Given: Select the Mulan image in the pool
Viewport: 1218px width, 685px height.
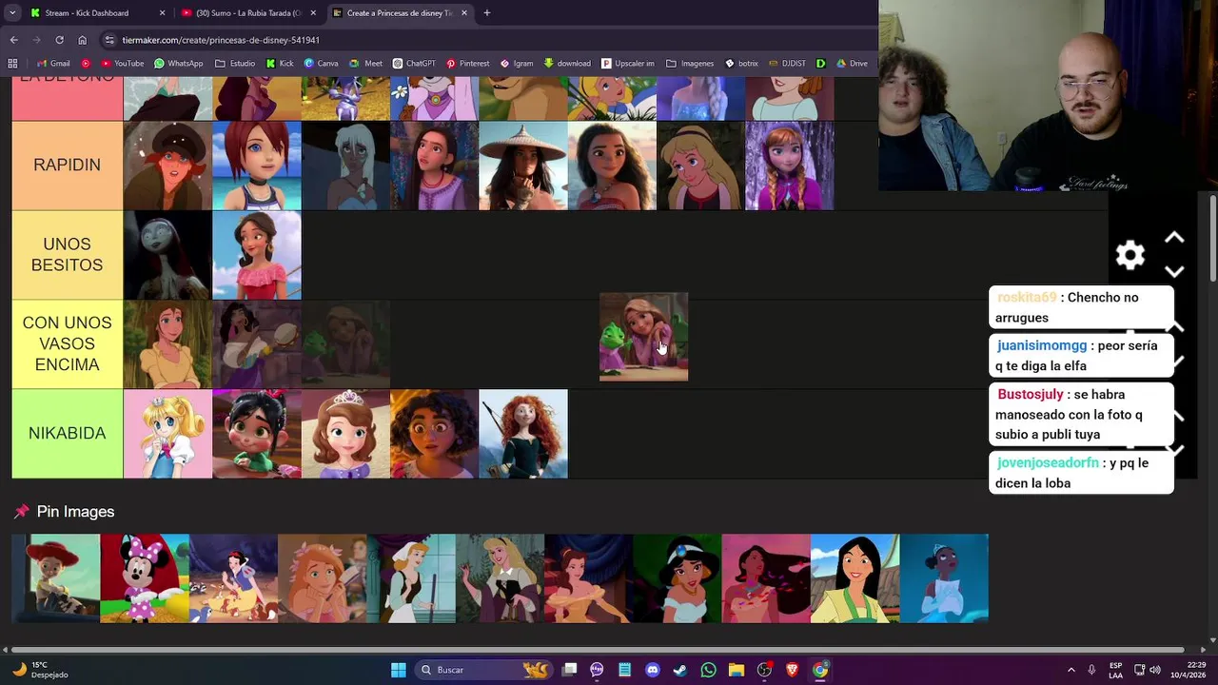Looking at the screenshot, I should [855, 578].
